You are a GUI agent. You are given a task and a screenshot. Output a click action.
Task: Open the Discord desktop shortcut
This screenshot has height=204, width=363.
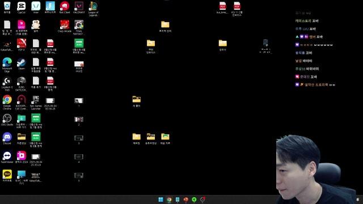pos(7,139)
